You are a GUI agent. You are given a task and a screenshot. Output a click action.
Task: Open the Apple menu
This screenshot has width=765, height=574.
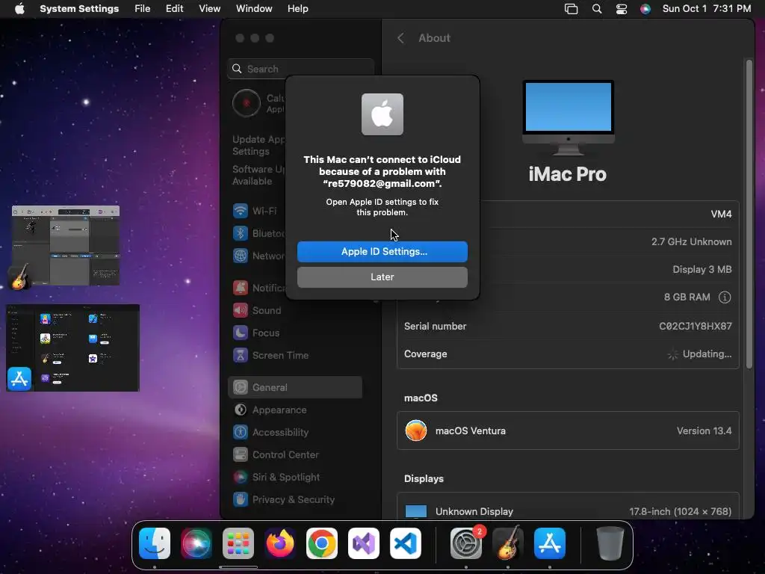tap(19, 9)
